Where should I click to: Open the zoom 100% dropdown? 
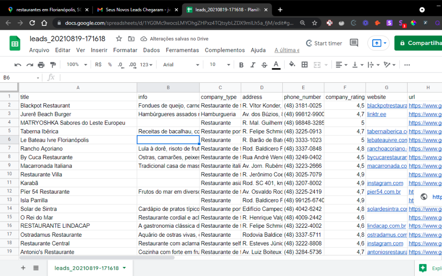click(77, 65)
